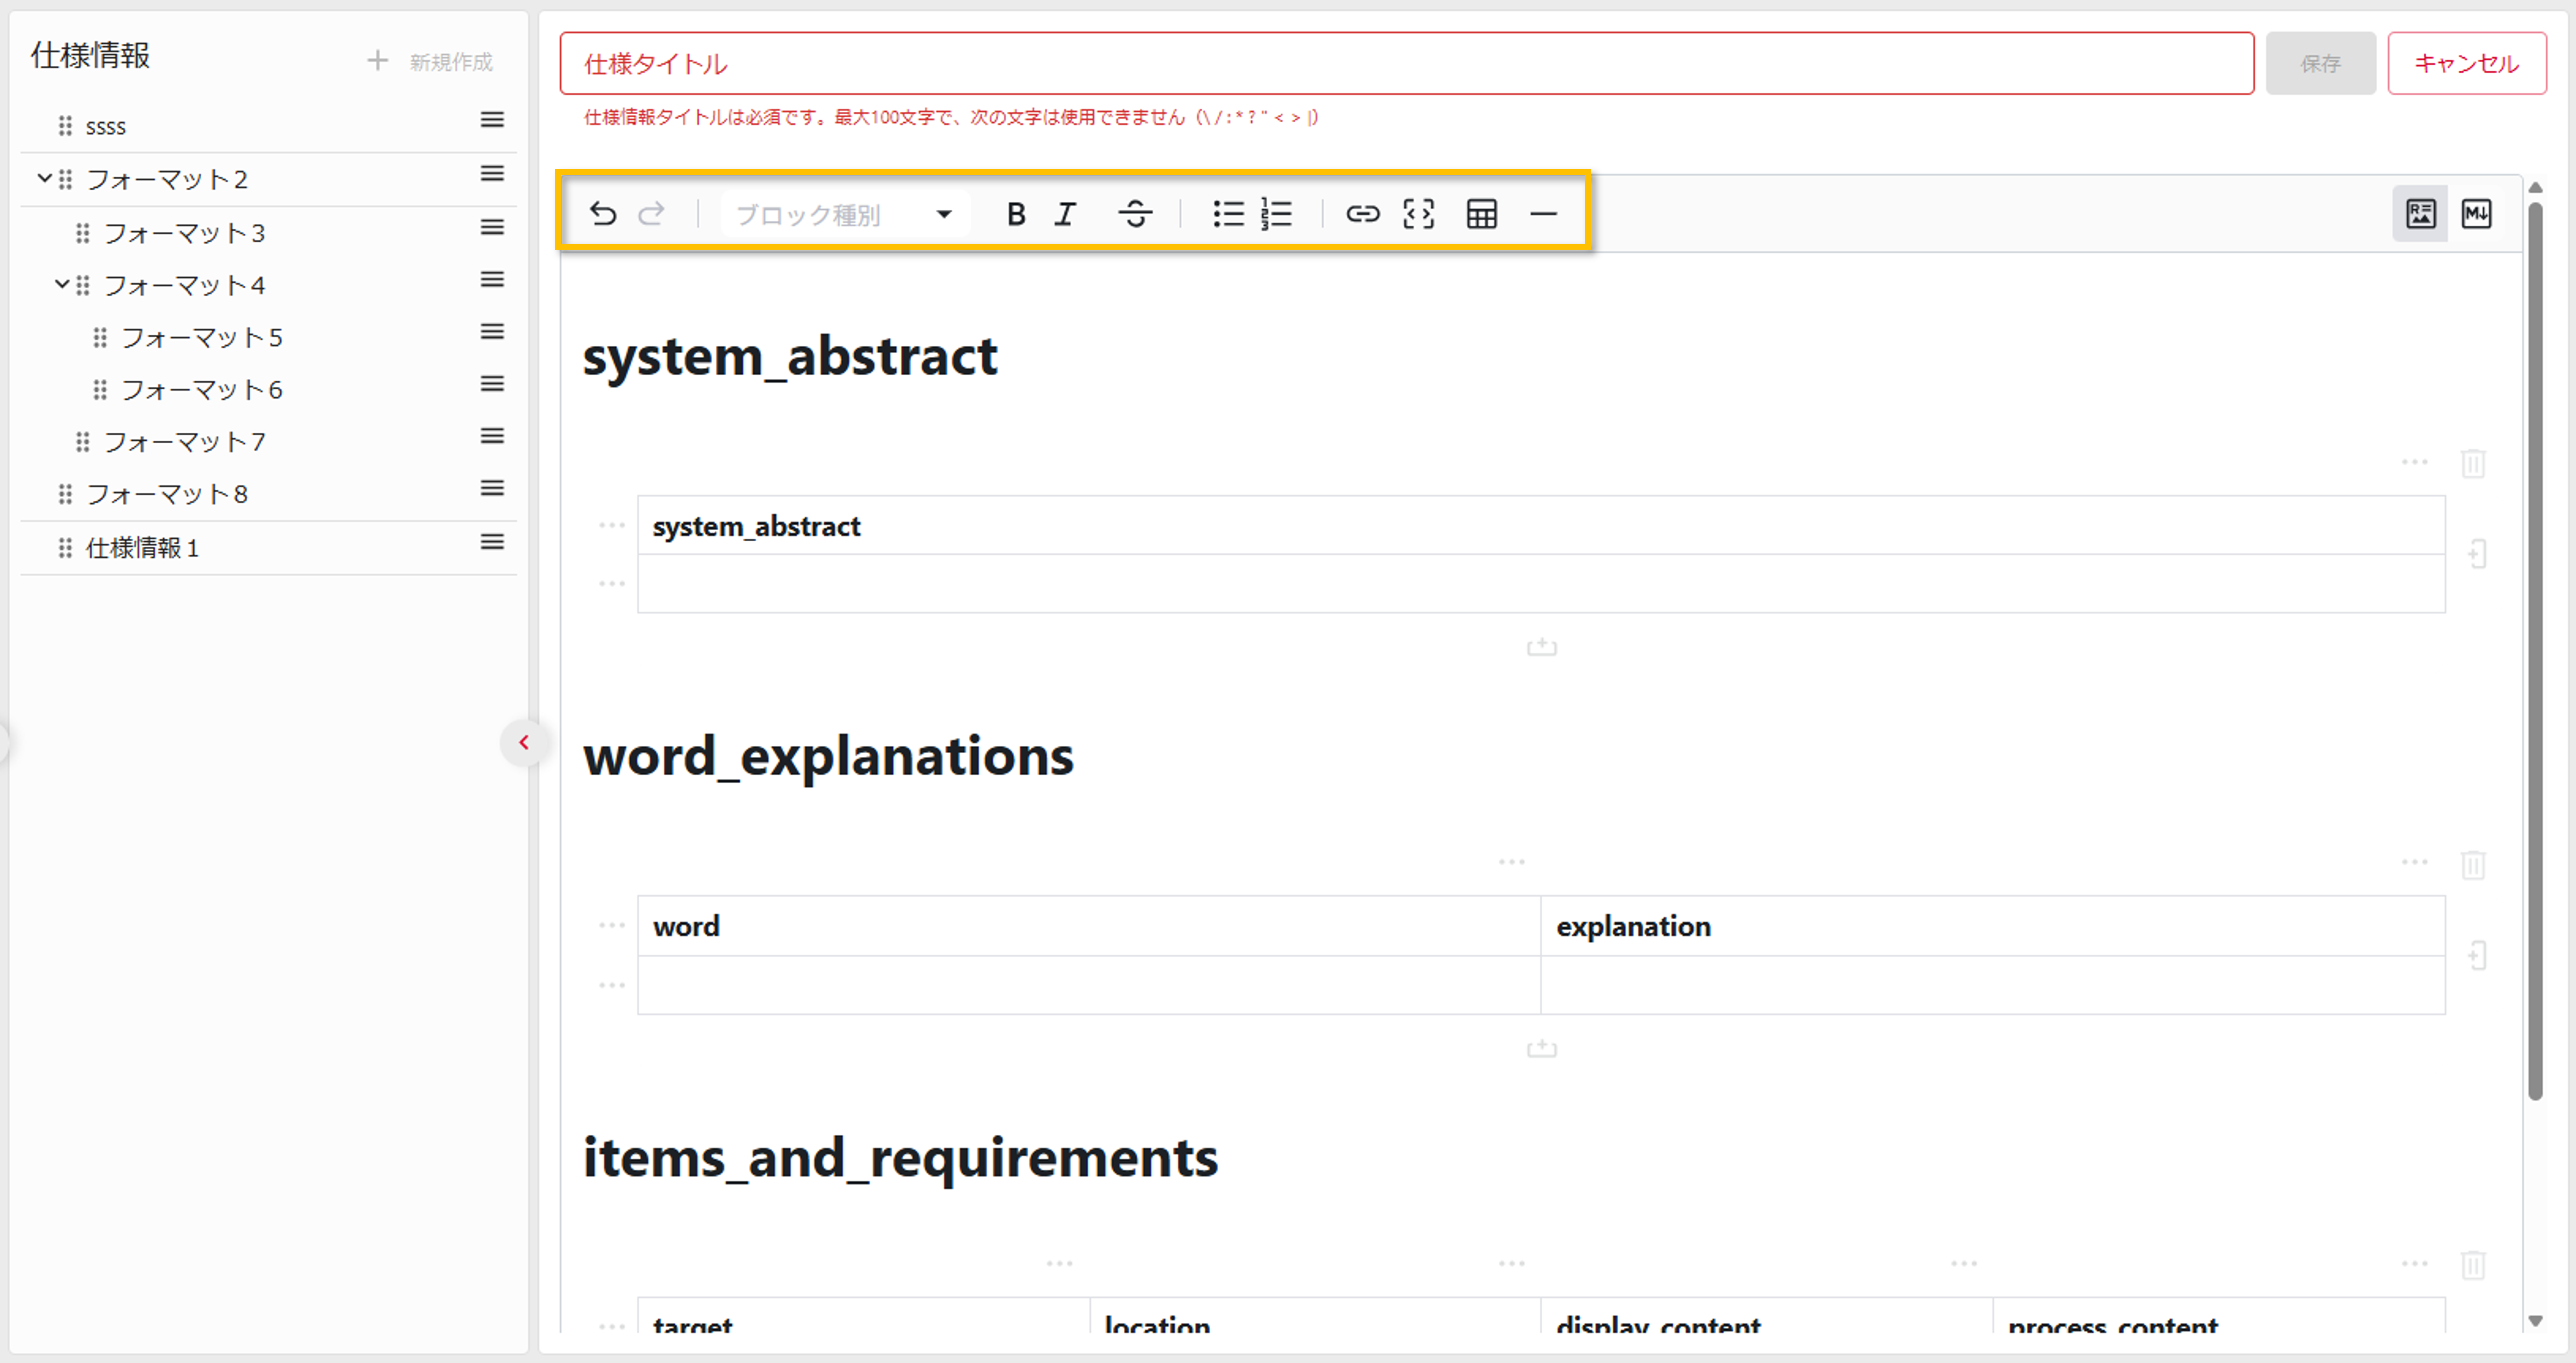Screen dimensions: 2576x1363
Task: Select フォーマット8 in the tree
Action: [167, 494]
